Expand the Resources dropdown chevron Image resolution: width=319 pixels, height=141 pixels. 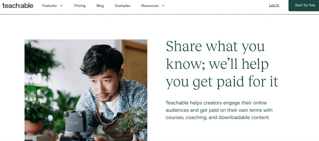click(163, 6)
